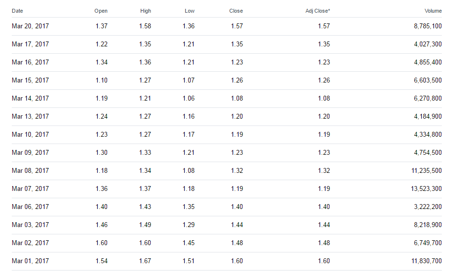Viewport: 457px width, 271px height.
Task: Click the 1.06 low value for Mar 14
Action: coord(189,98)
